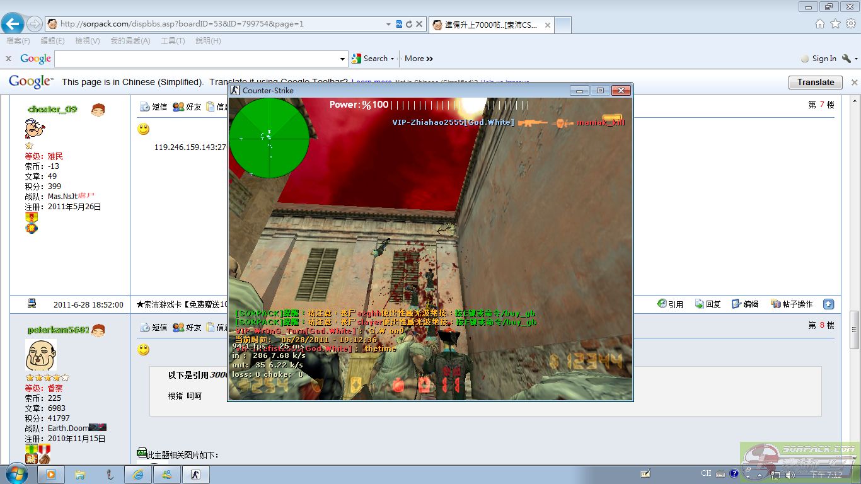
Task: Open the Home page icon
Action: point(819,24)
